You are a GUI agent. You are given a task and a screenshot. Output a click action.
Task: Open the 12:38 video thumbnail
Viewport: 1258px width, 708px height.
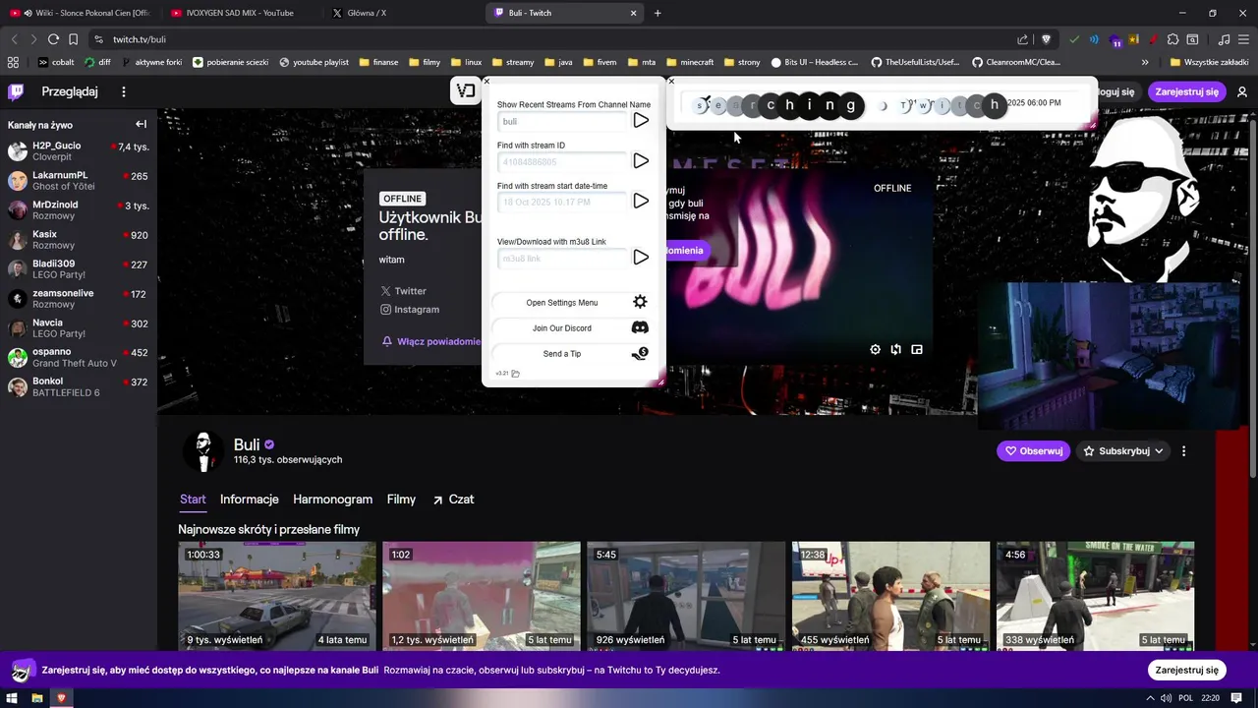coord(890,596)
